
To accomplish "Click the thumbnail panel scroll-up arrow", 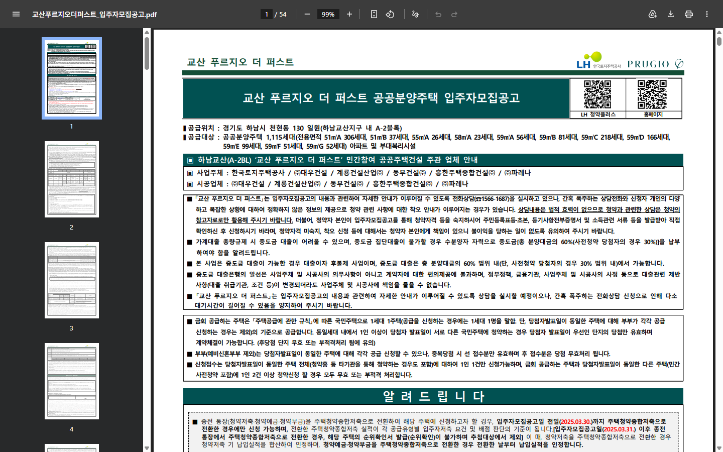I will [147, 32].
